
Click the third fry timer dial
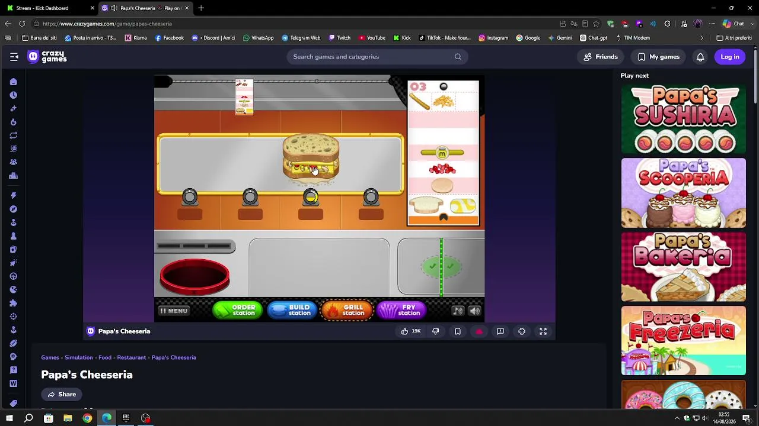pos(311,197)
